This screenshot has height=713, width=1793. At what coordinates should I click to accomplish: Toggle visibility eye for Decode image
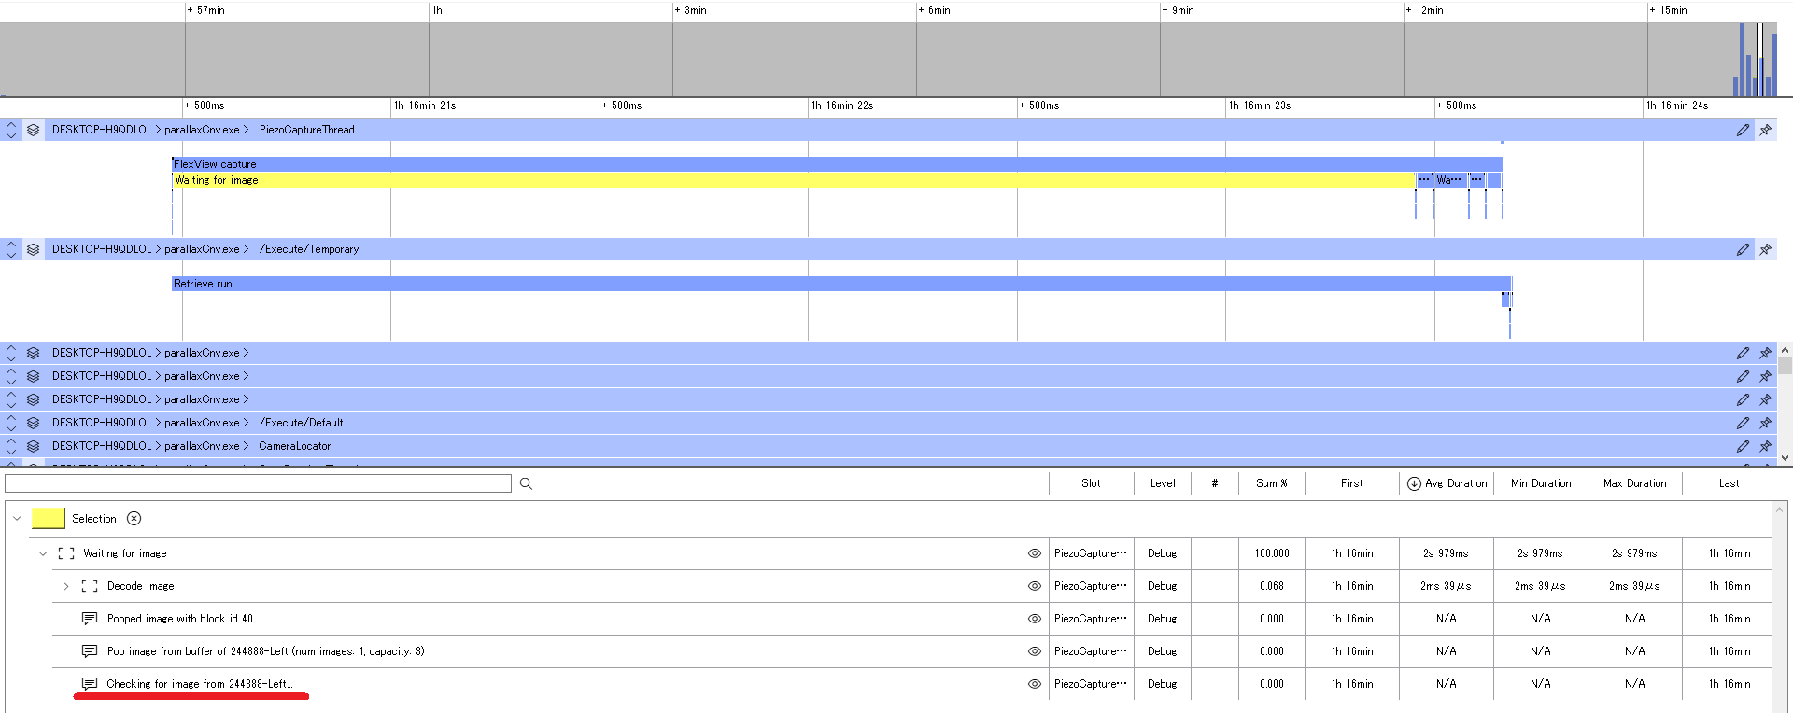(1034, 586)
